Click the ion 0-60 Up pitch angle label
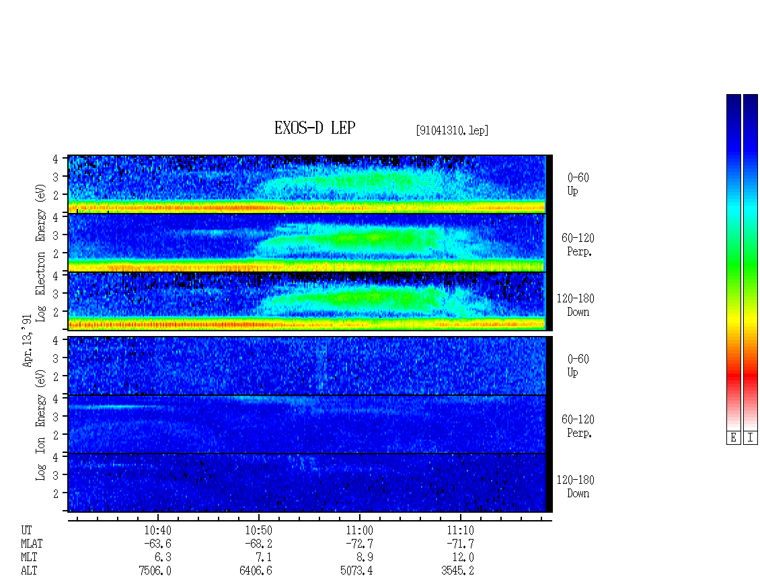This screenshot has height=588, width=760. (578, 366)
